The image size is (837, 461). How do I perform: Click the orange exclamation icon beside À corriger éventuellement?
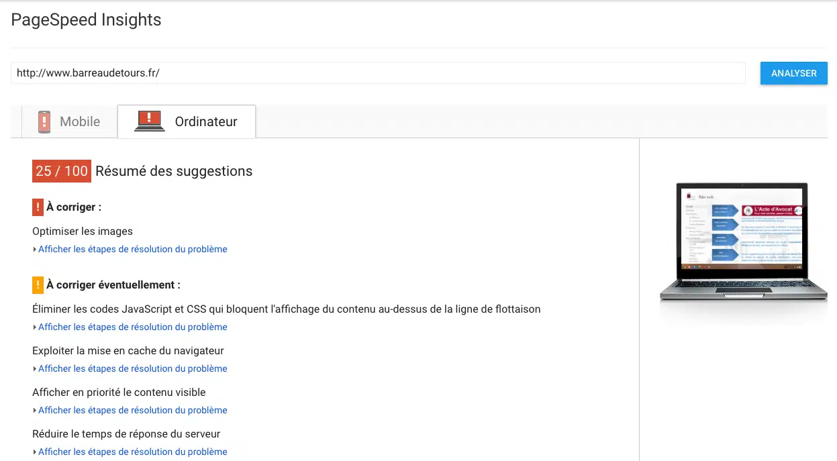pyautogui.click(x=38, y=285)
